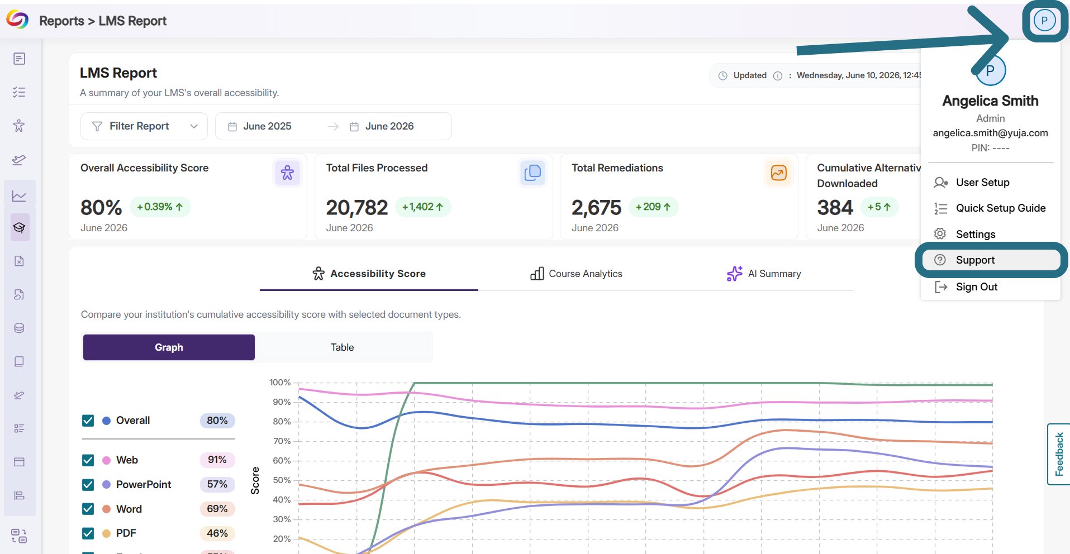Open the June 2025 start date picker
This screenshot has width=1070, height=554.
coord(260,126)
